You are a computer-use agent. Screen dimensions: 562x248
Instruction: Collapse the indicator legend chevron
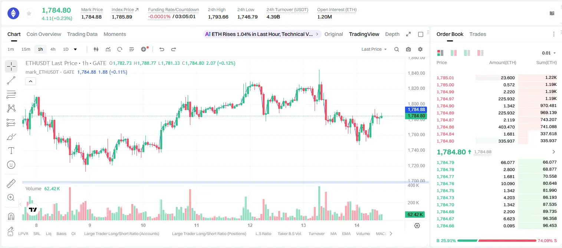click(30, 81)
